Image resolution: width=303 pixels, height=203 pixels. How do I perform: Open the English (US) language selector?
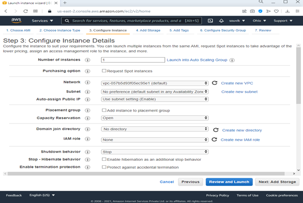coord(42,195)
